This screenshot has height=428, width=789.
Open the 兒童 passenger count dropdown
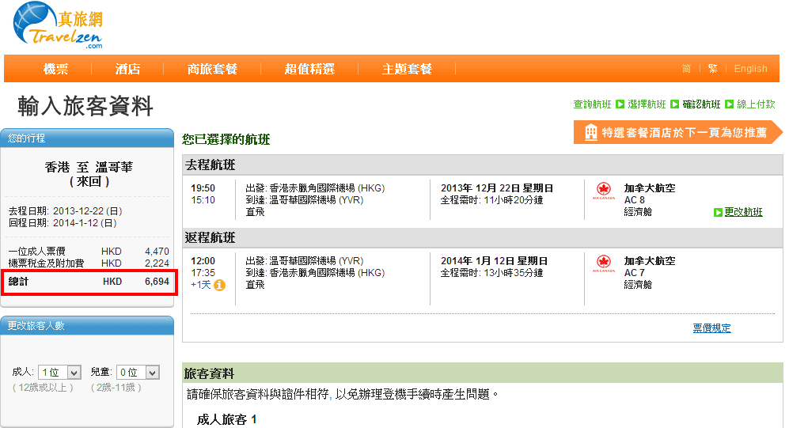(x=138, y=372)
